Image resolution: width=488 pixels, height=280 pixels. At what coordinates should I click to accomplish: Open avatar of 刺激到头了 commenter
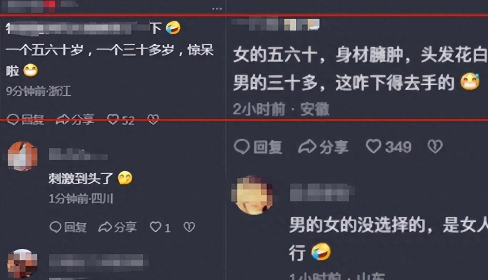click(22, 156)
